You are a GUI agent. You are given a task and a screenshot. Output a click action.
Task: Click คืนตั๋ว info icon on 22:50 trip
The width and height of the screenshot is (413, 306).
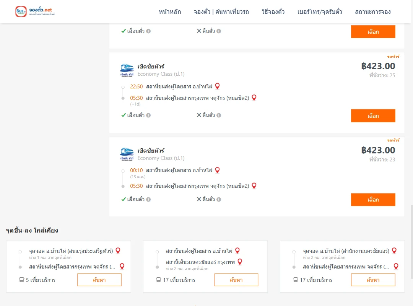(219, 115)
